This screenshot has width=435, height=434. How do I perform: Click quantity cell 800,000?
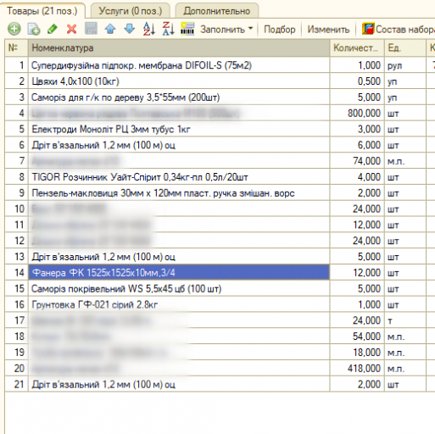(x=357, y=114)
